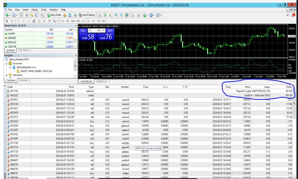Click the SELL one-click trading button

point(83,31)
